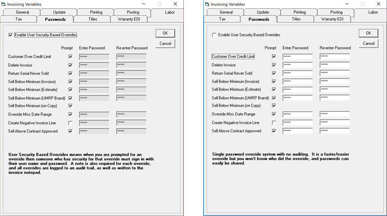Open the General tab in left window
This screenshot has width=387, height=216.
(x=22, y=12)
